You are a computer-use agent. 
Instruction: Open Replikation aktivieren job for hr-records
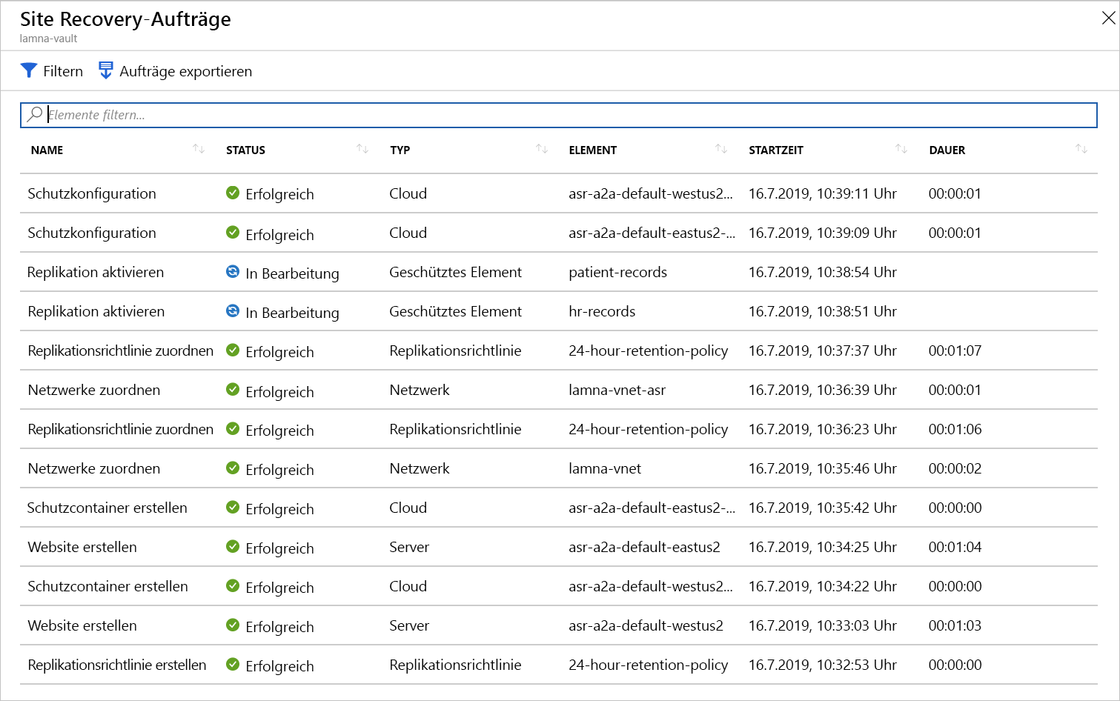pyautogui.click(x=96, y=311)
